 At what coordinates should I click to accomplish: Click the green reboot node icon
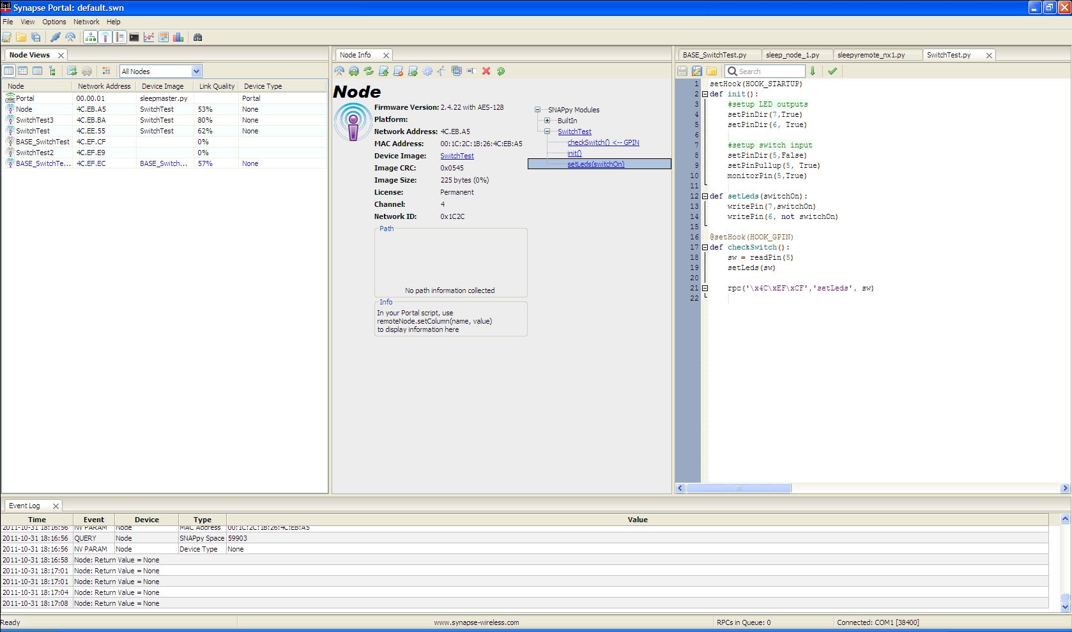click(x=501, y=71)
